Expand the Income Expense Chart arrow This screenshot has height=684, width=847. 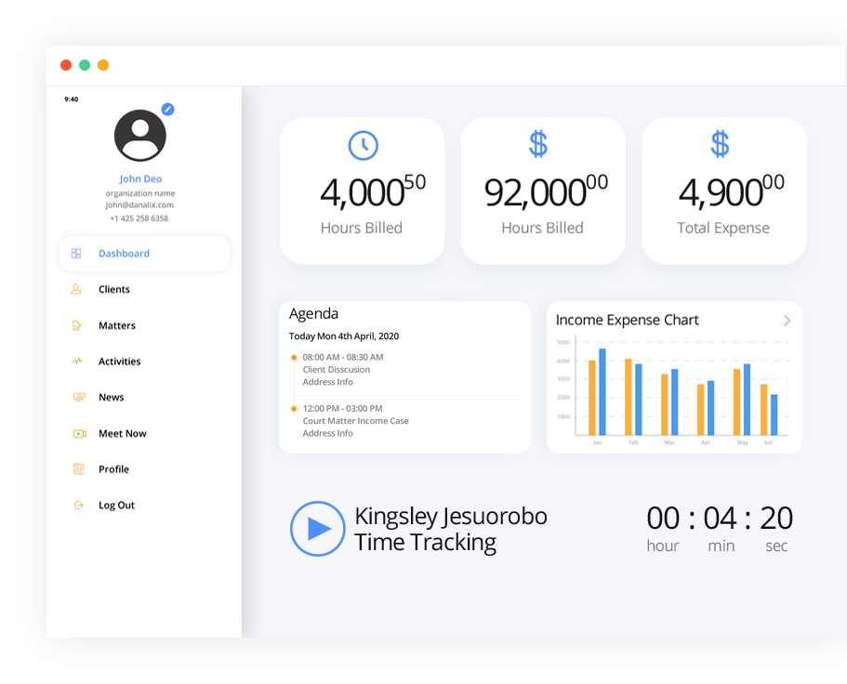point(787,321)
